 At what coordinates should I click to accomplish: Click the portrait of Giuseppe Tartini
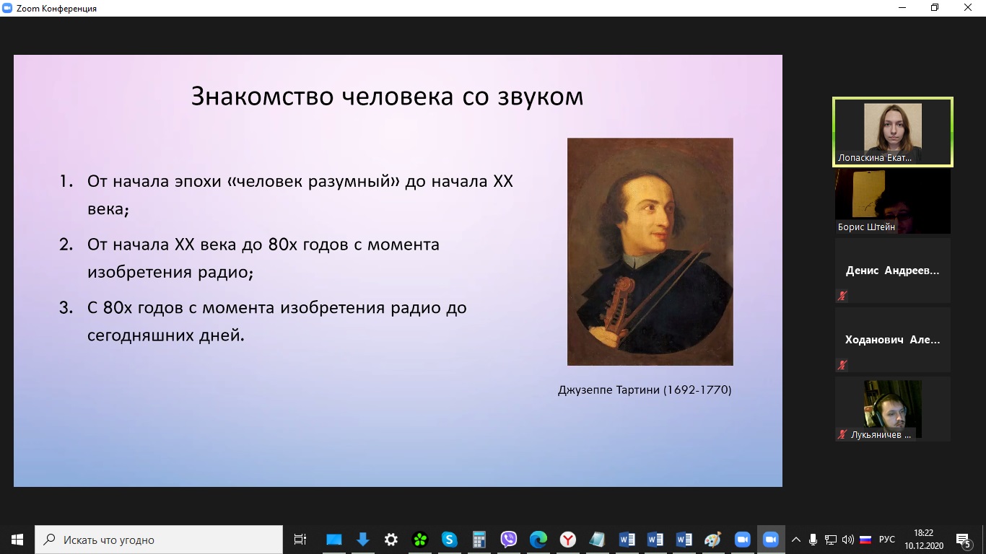coord(650,252)
